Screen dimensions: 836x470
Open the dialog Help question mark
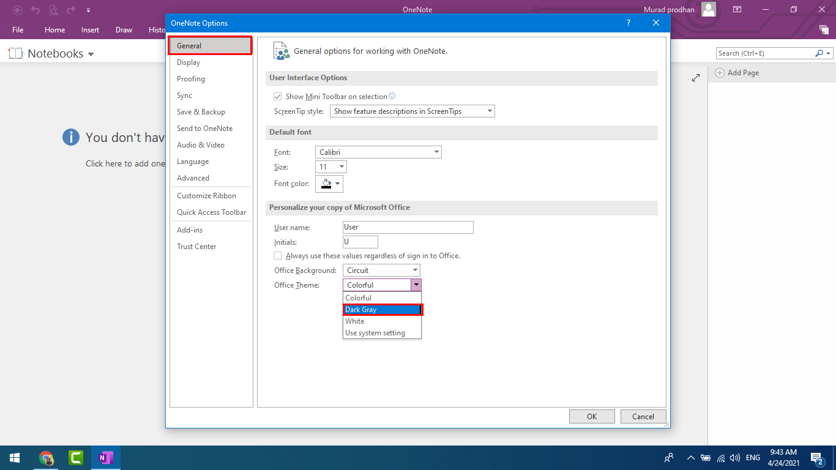[x=628, y=23]
